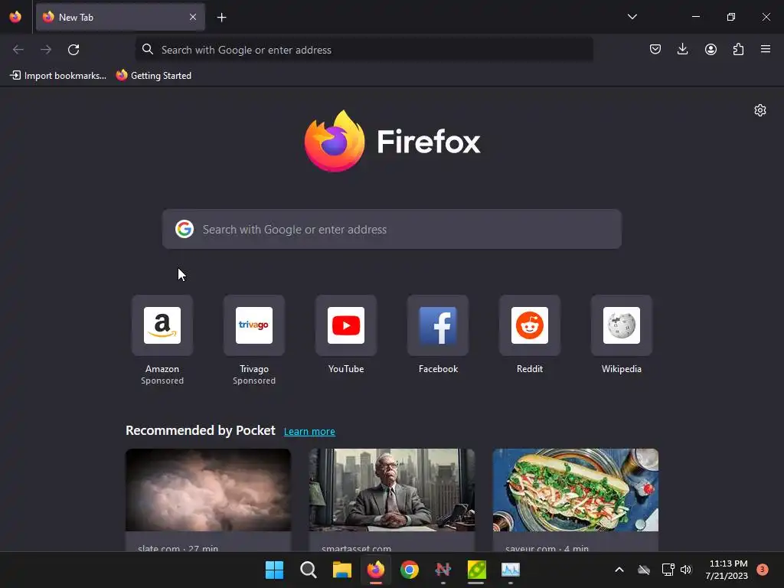Viewport: 784px width, 588px height.
Task: Open the volume speaker tray icon
Action: point(686,570)
